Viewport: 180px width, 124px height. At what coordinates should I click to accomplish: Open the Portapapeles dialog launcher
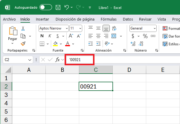tap(34, 50)
